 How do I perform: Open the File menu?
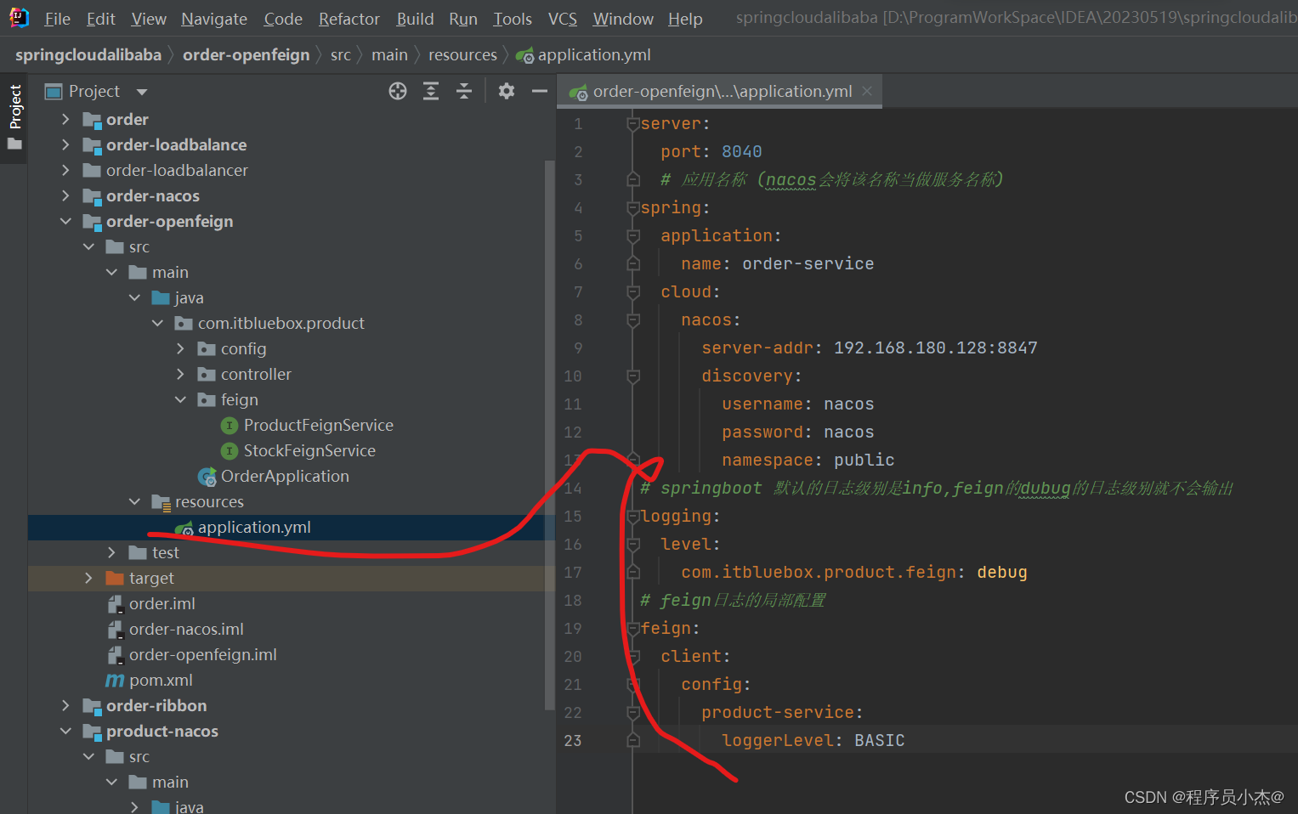[57, 19]
